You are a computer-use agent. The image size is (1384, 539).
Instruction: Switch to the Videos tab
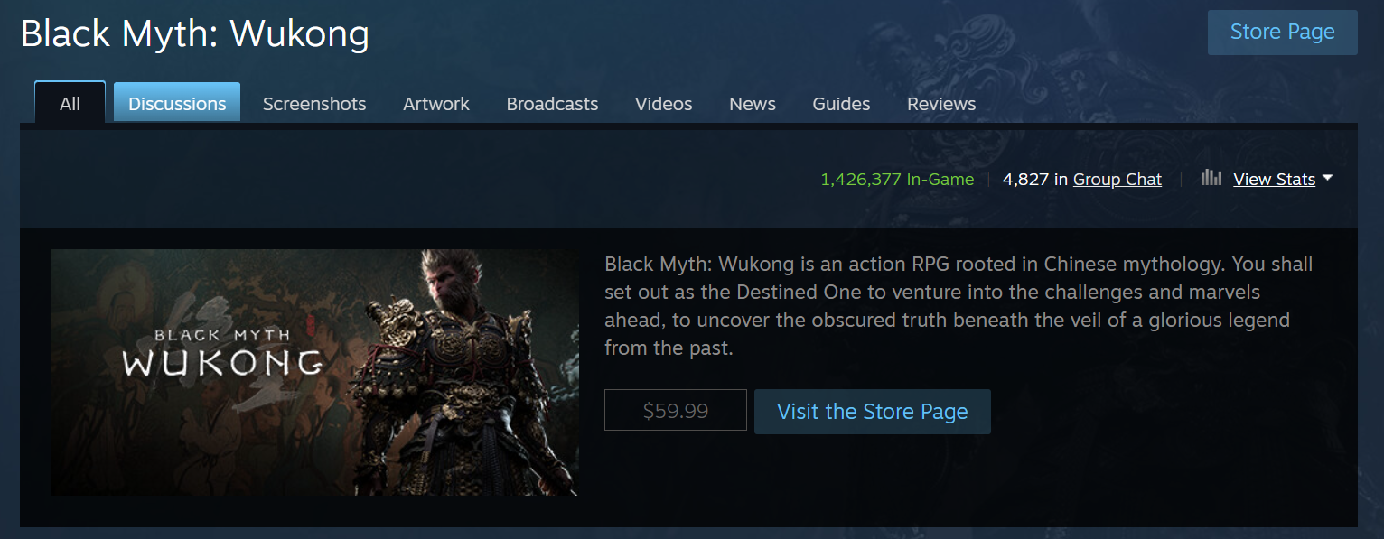663,104
